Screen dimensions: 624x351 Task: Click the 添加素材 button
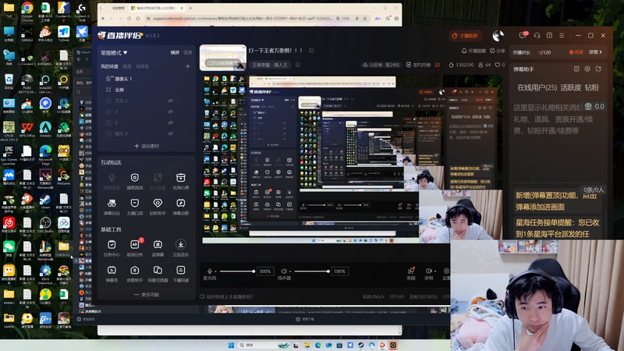click(x=147, y=146)
